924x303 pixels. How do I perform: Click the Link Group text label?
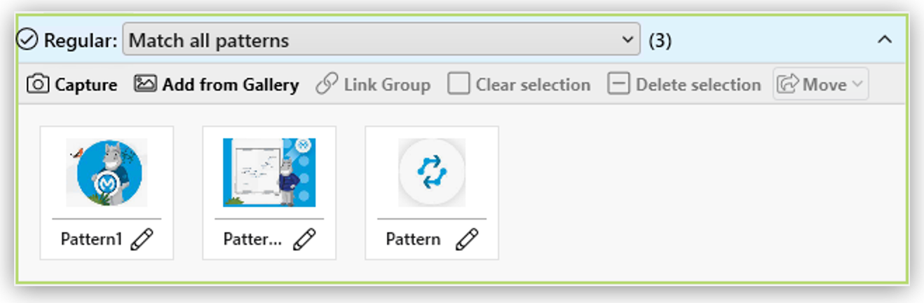(x=387, y=85)
